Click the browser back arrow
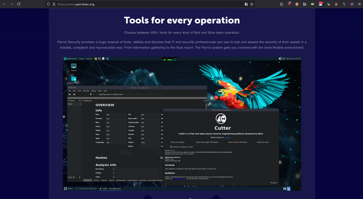The height and width of the screenshot is (199, 363). click(5, 4)
